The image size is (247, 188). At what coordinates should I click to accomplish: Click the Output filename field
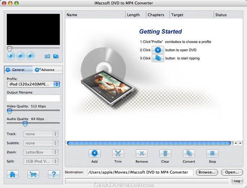pos(33,98)
